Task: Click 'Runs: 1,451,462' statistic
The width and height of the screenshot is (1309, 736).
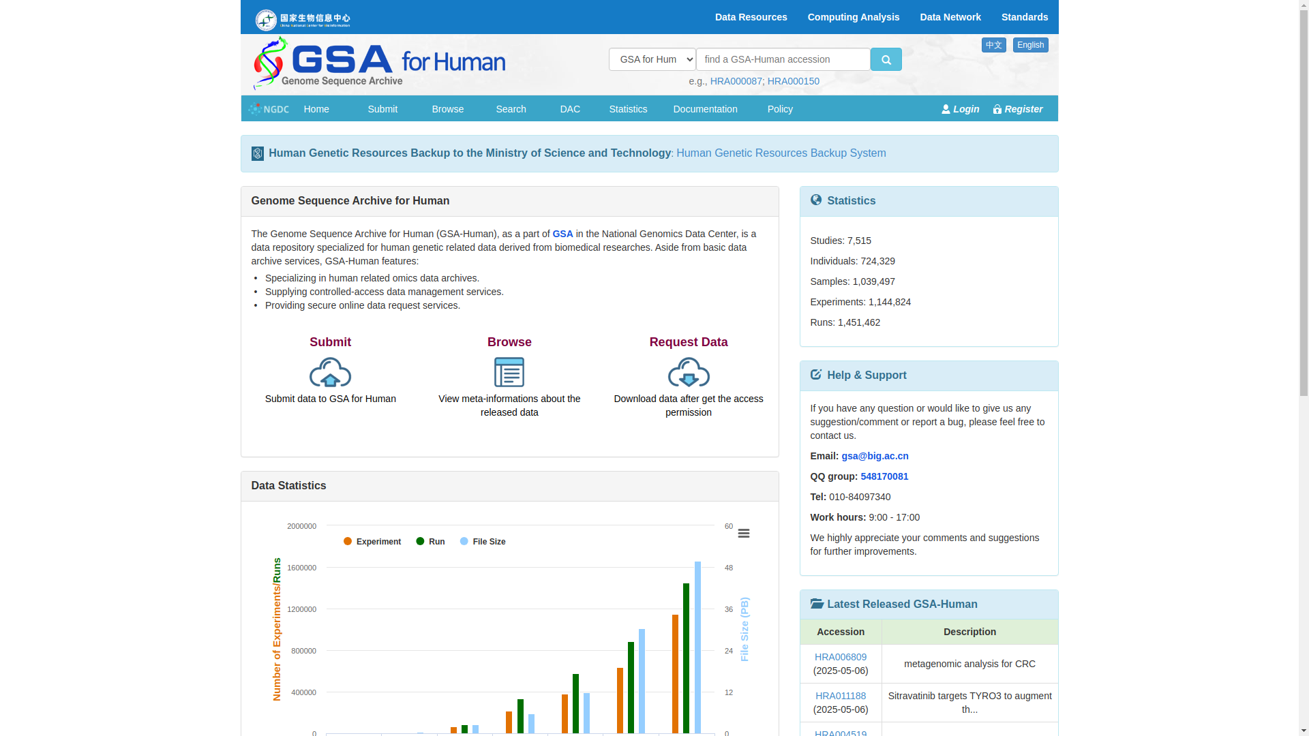Action: (x=845, y=322)
